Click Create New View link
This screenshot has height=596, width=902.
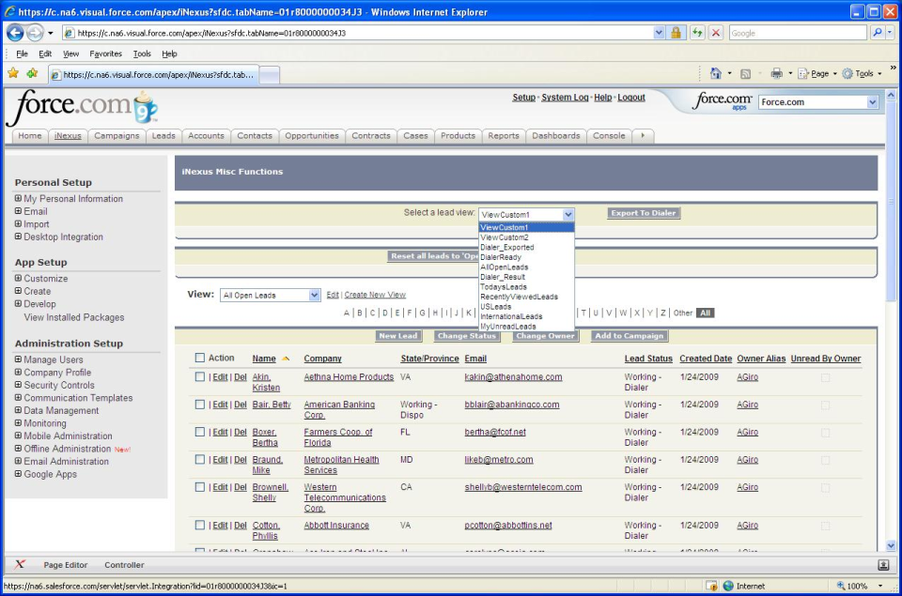coord(375,295)
